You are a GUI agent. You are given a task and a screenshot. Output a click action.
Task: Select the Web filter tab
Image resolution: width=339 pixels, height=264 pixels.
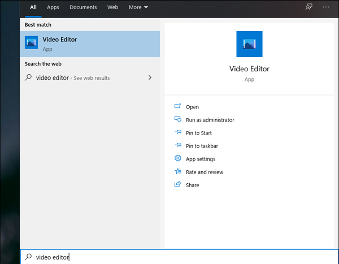(x=113, y=7)
